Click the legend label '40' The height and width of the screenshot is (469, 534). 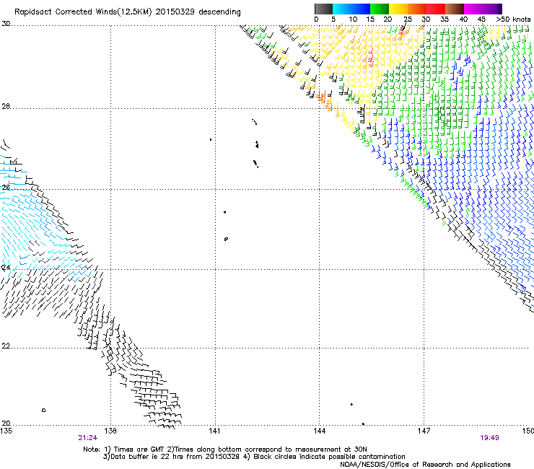pyautogui.click(x=463, y=19)
